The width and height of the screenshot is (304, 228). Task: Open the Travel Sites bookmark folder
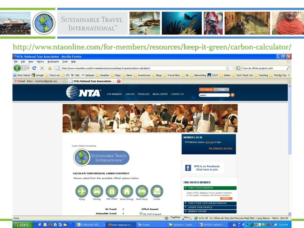171,75
